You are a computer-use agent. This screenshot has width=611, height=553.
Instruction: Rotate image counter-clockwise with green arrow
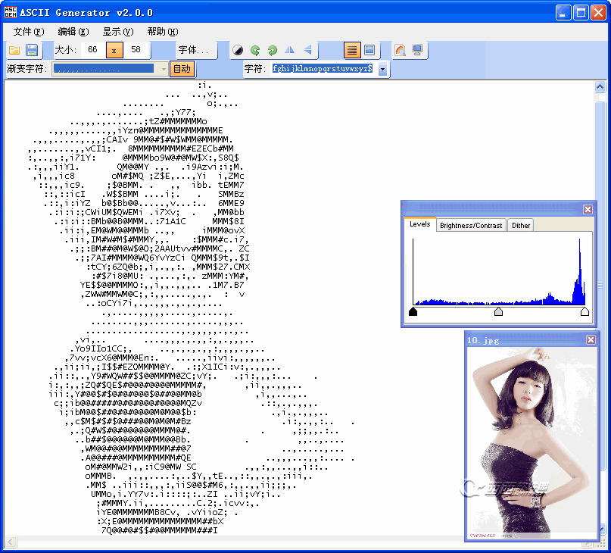255,50
